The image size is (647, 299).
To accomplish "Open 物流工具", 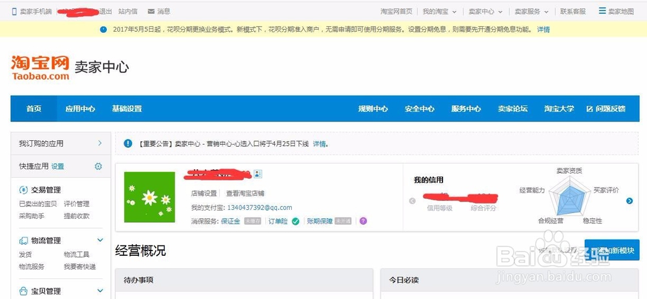I will click(x=77, y=254).
